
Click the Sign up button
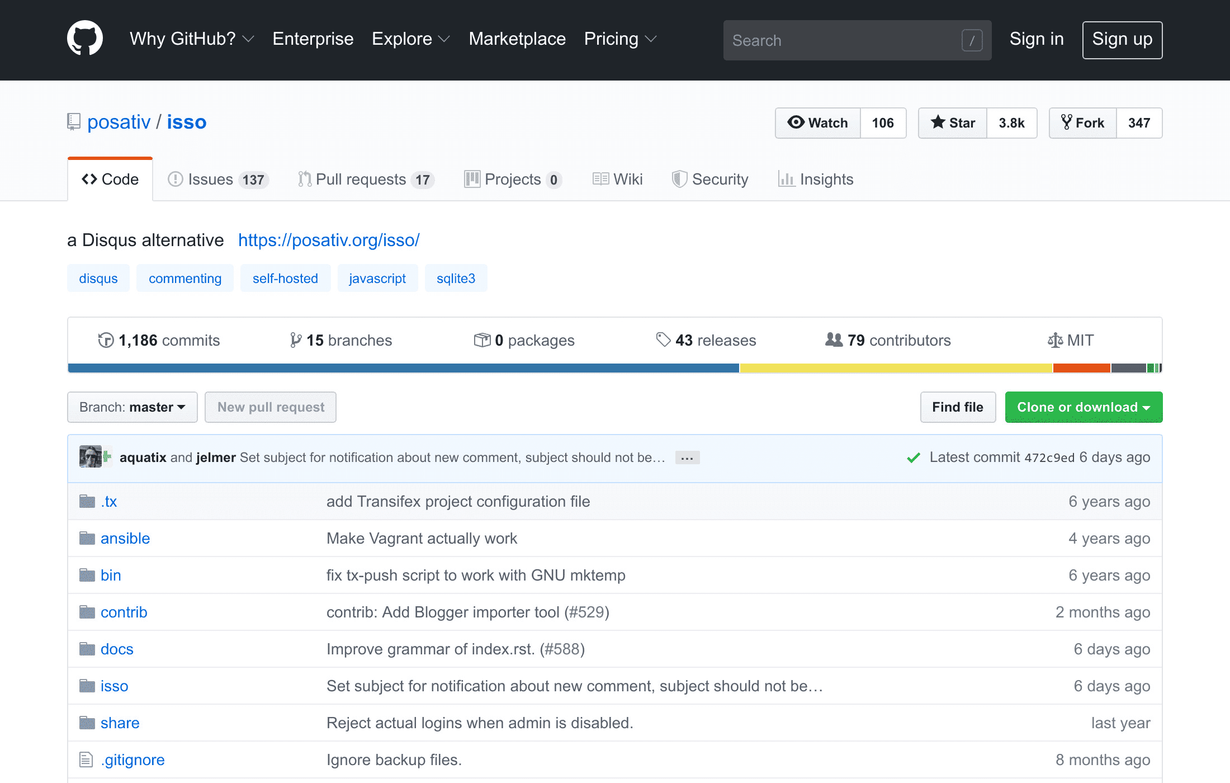tap(1122, 40)
